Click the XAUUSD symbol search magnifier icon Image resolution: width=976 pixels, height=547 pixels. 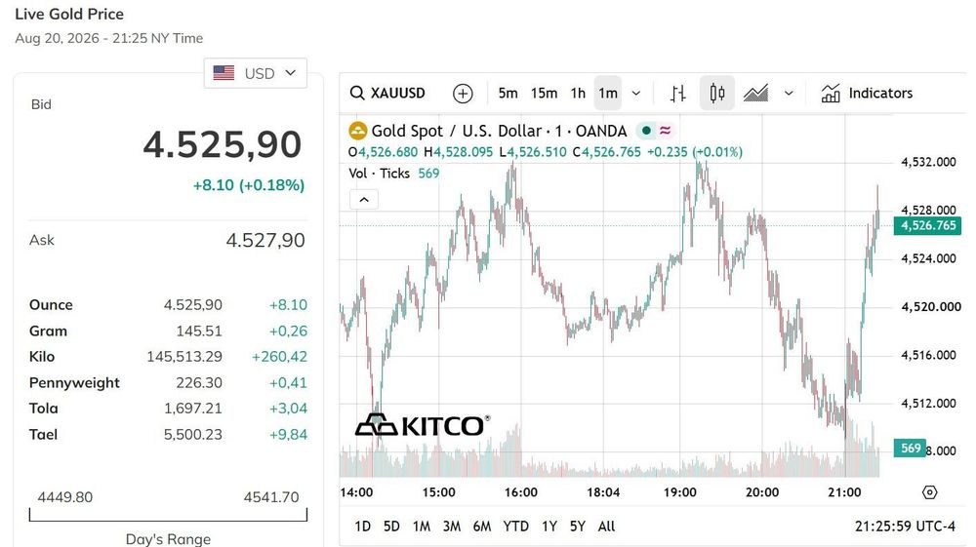tap(356, 94)
